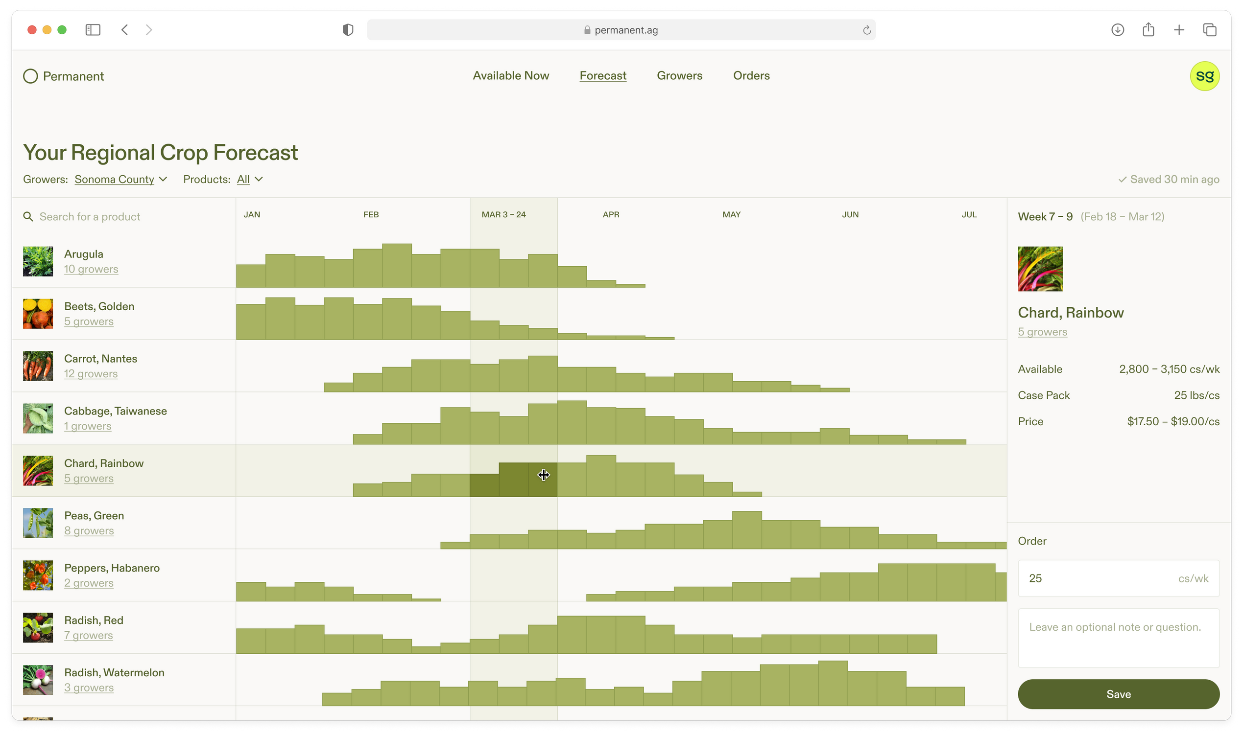
Task: Click the Radish, Red crop icon
Action: (x=37, y=626)
